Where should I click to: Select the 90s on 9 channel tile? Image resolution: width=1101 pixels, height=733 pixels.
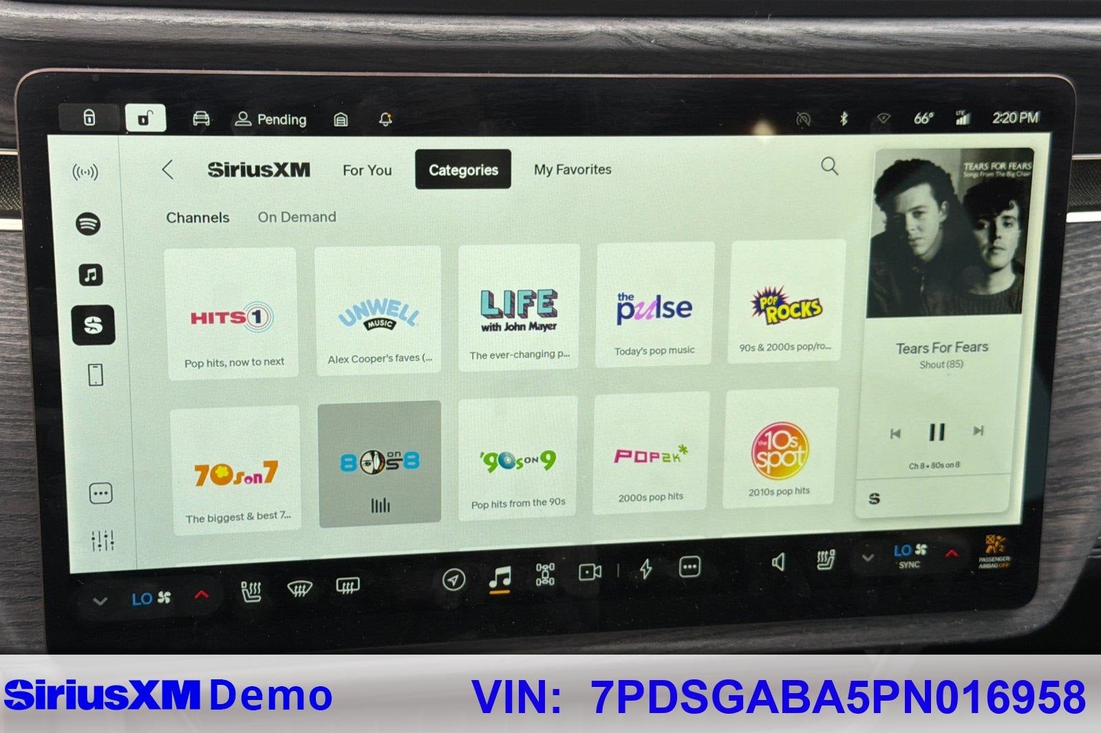click(x=517, y=459)
